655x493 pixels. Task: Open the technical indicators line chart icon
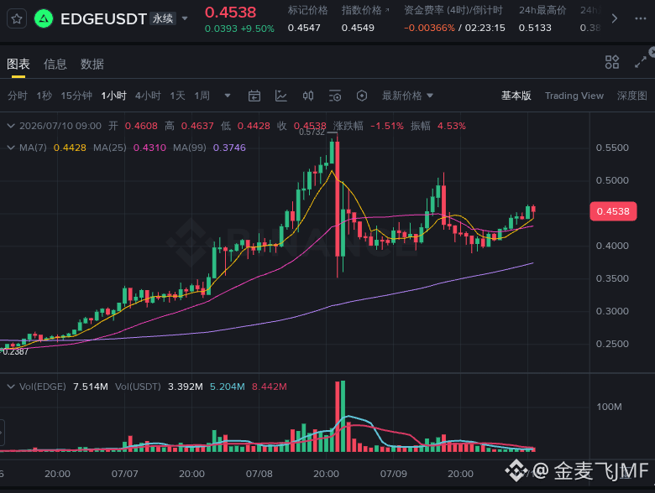pos(281,96)
